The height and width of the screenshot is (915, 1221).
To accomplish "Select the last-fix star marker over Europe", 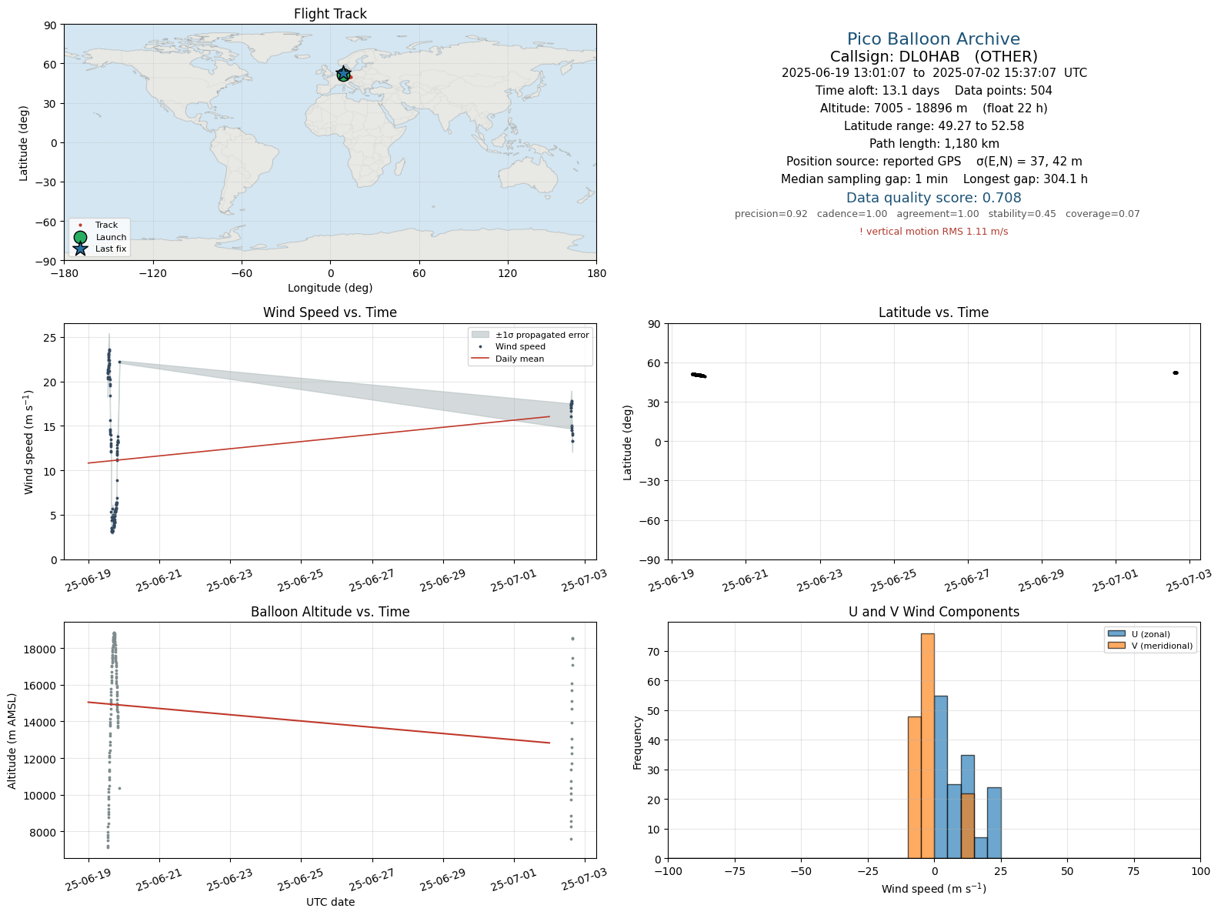I will [343, 75].
